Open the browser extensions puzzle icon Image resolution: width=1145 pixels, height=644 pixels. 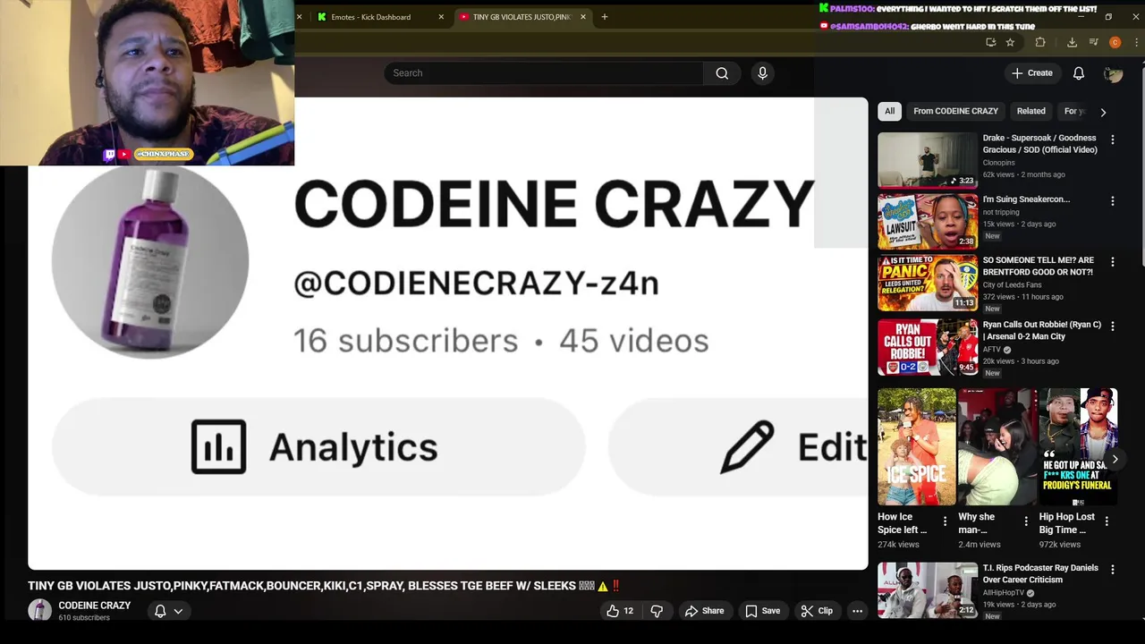1040,42
